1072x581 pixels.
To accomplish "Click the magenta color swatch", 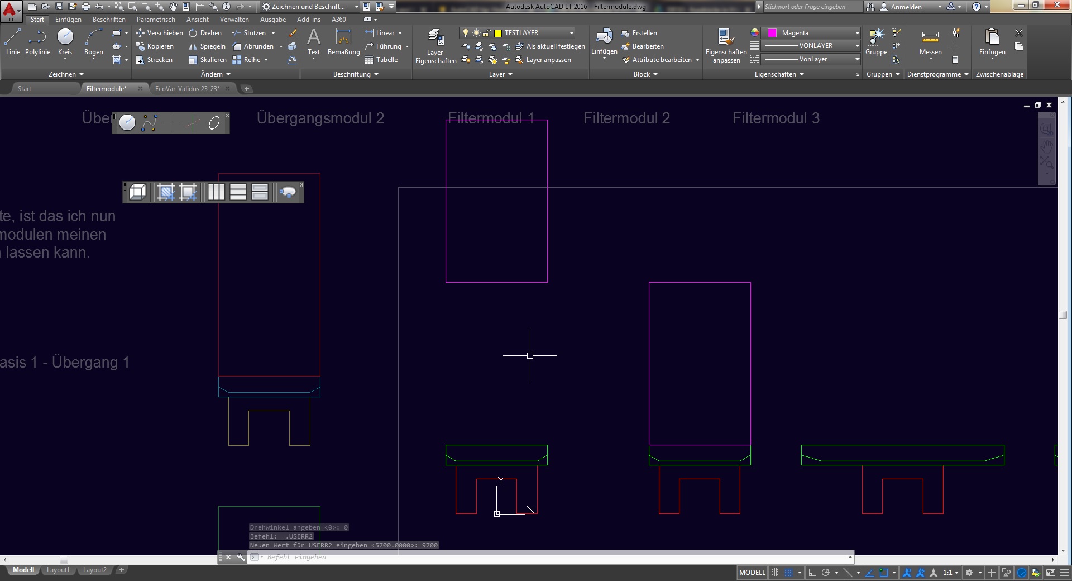I will (772, 33).
